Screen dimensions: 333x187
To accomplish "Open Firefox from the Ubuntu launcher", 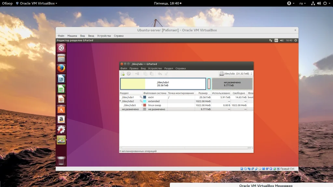I will coord(61,69).
